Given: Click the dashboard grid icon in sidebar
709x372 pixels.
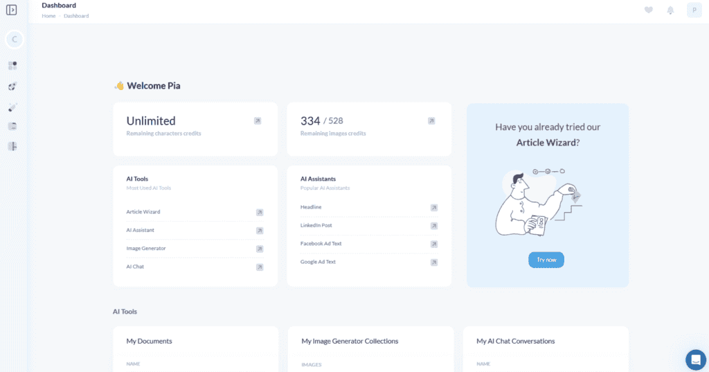Looking at the screenshot, I should (x=12, y=66).
